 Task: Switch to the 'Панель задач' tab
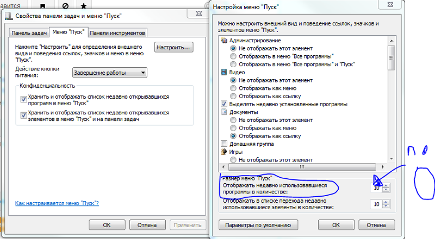(29, 33)
